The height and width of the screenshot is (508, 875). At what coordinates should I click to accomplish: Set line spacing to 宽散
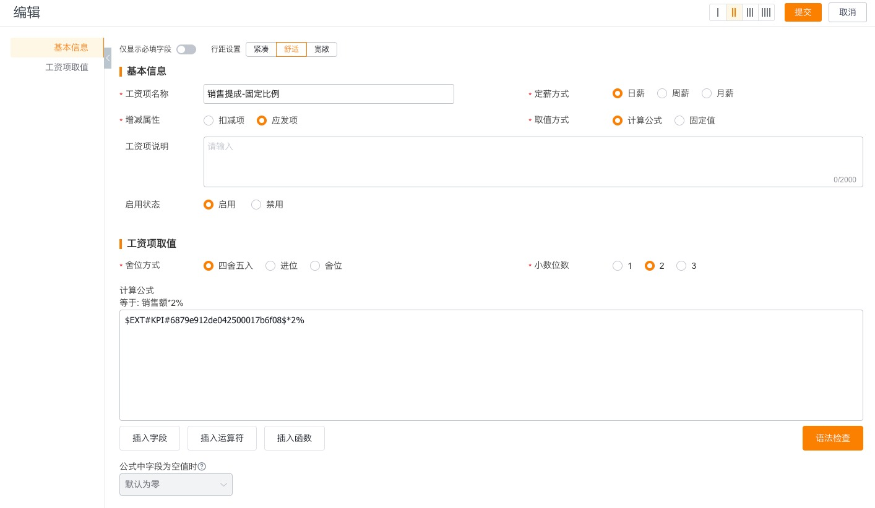tap(322, 49)
